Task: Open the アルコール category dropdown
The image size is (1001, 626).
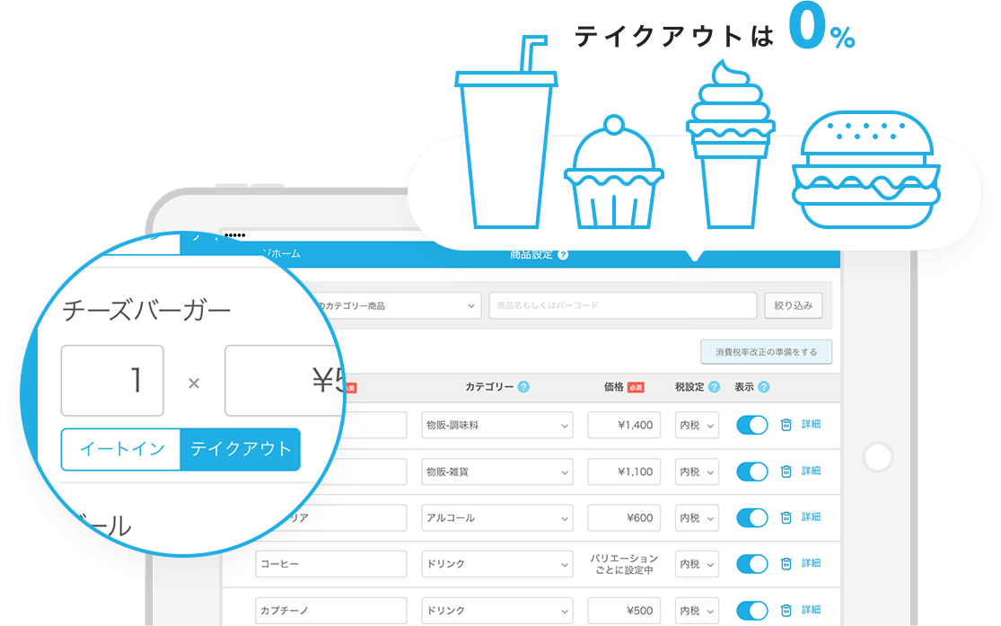Action: pyautogui.click(x=496, y=518)
